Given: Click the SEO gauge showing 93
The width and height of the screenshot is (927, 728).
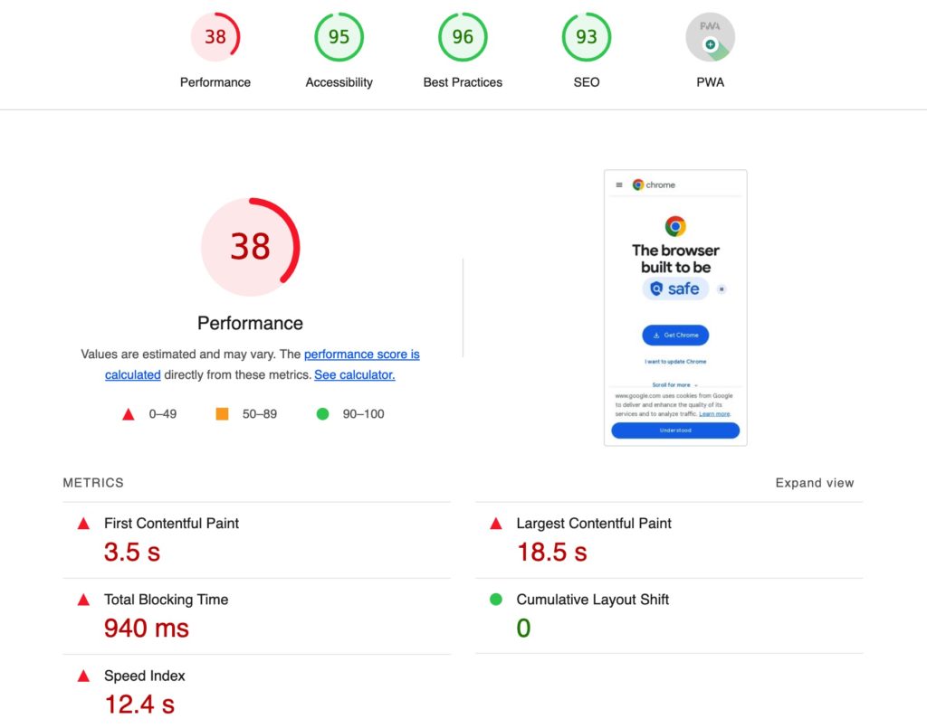Looking at the screenshot, I should (586, 37).
